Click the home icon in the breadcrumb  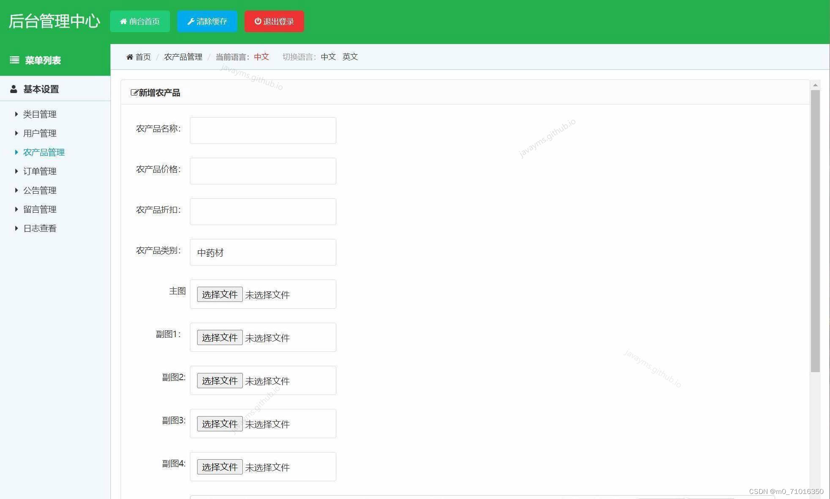pyautogui.click(x=129, y=57)
